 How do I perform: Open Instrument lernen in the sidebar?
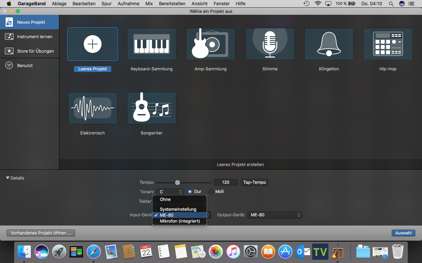click(30, 36)
